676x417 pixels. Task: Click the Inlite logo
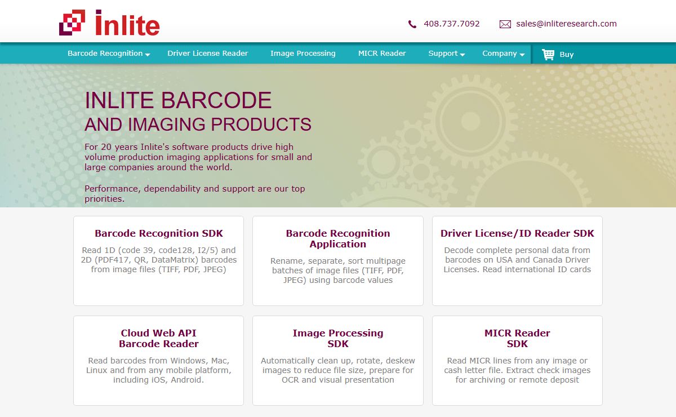tap(109, 23)
